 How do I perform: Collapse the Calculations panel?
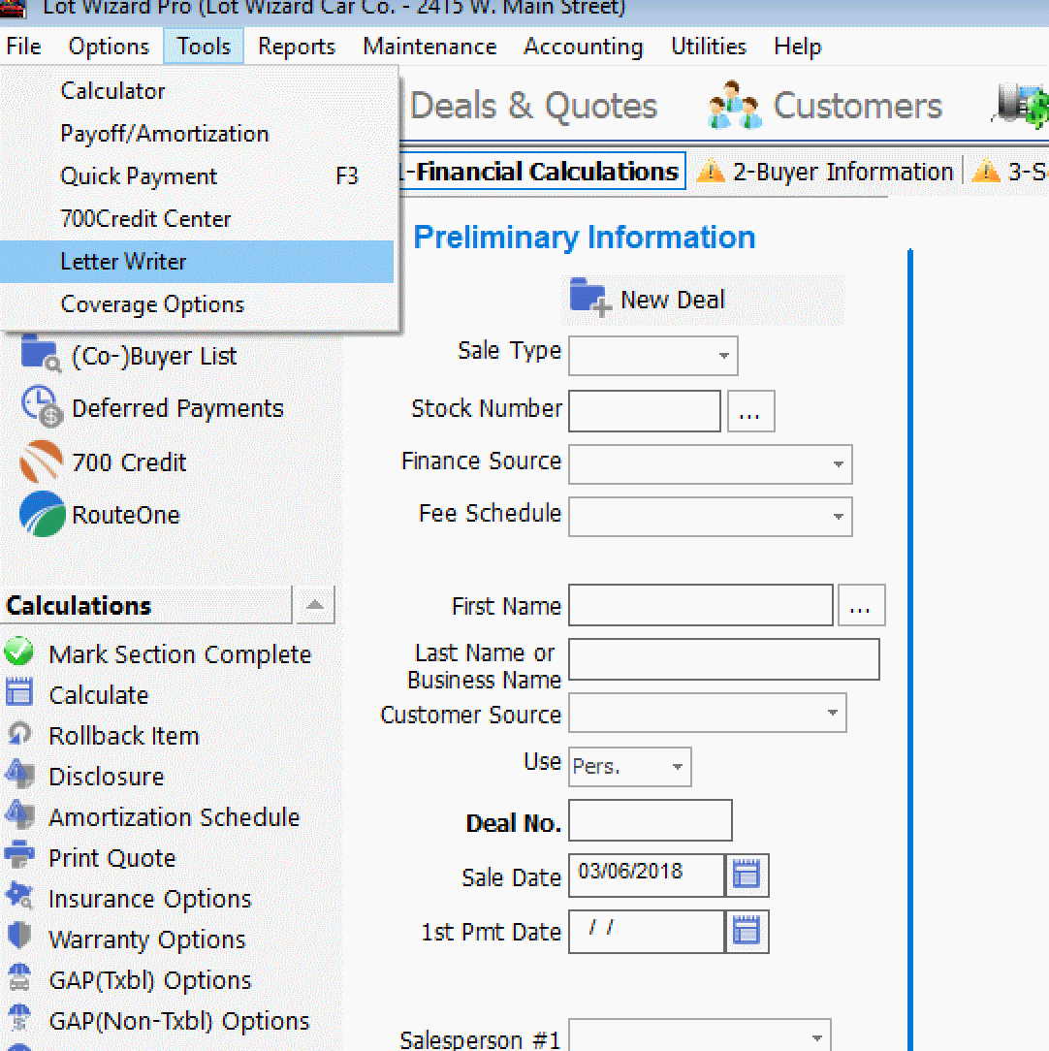click(313, 605)
